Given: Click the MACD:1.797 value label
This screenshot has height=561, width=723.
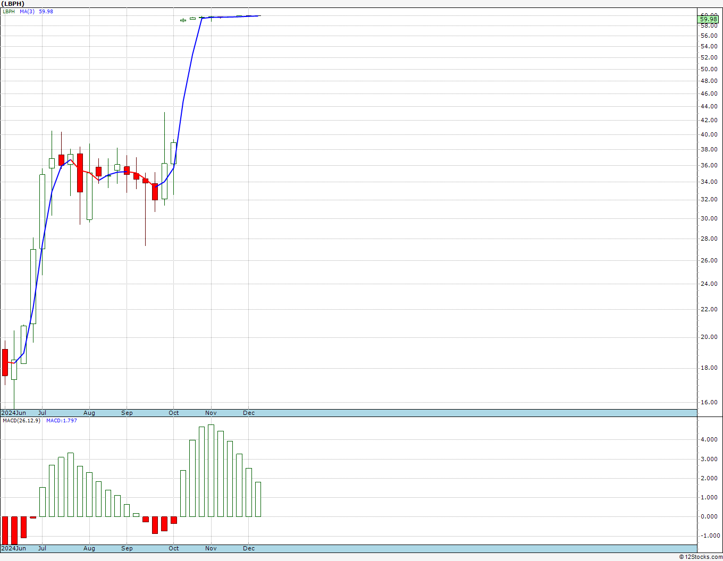Looking at the screenshot, I should point(62,420).
